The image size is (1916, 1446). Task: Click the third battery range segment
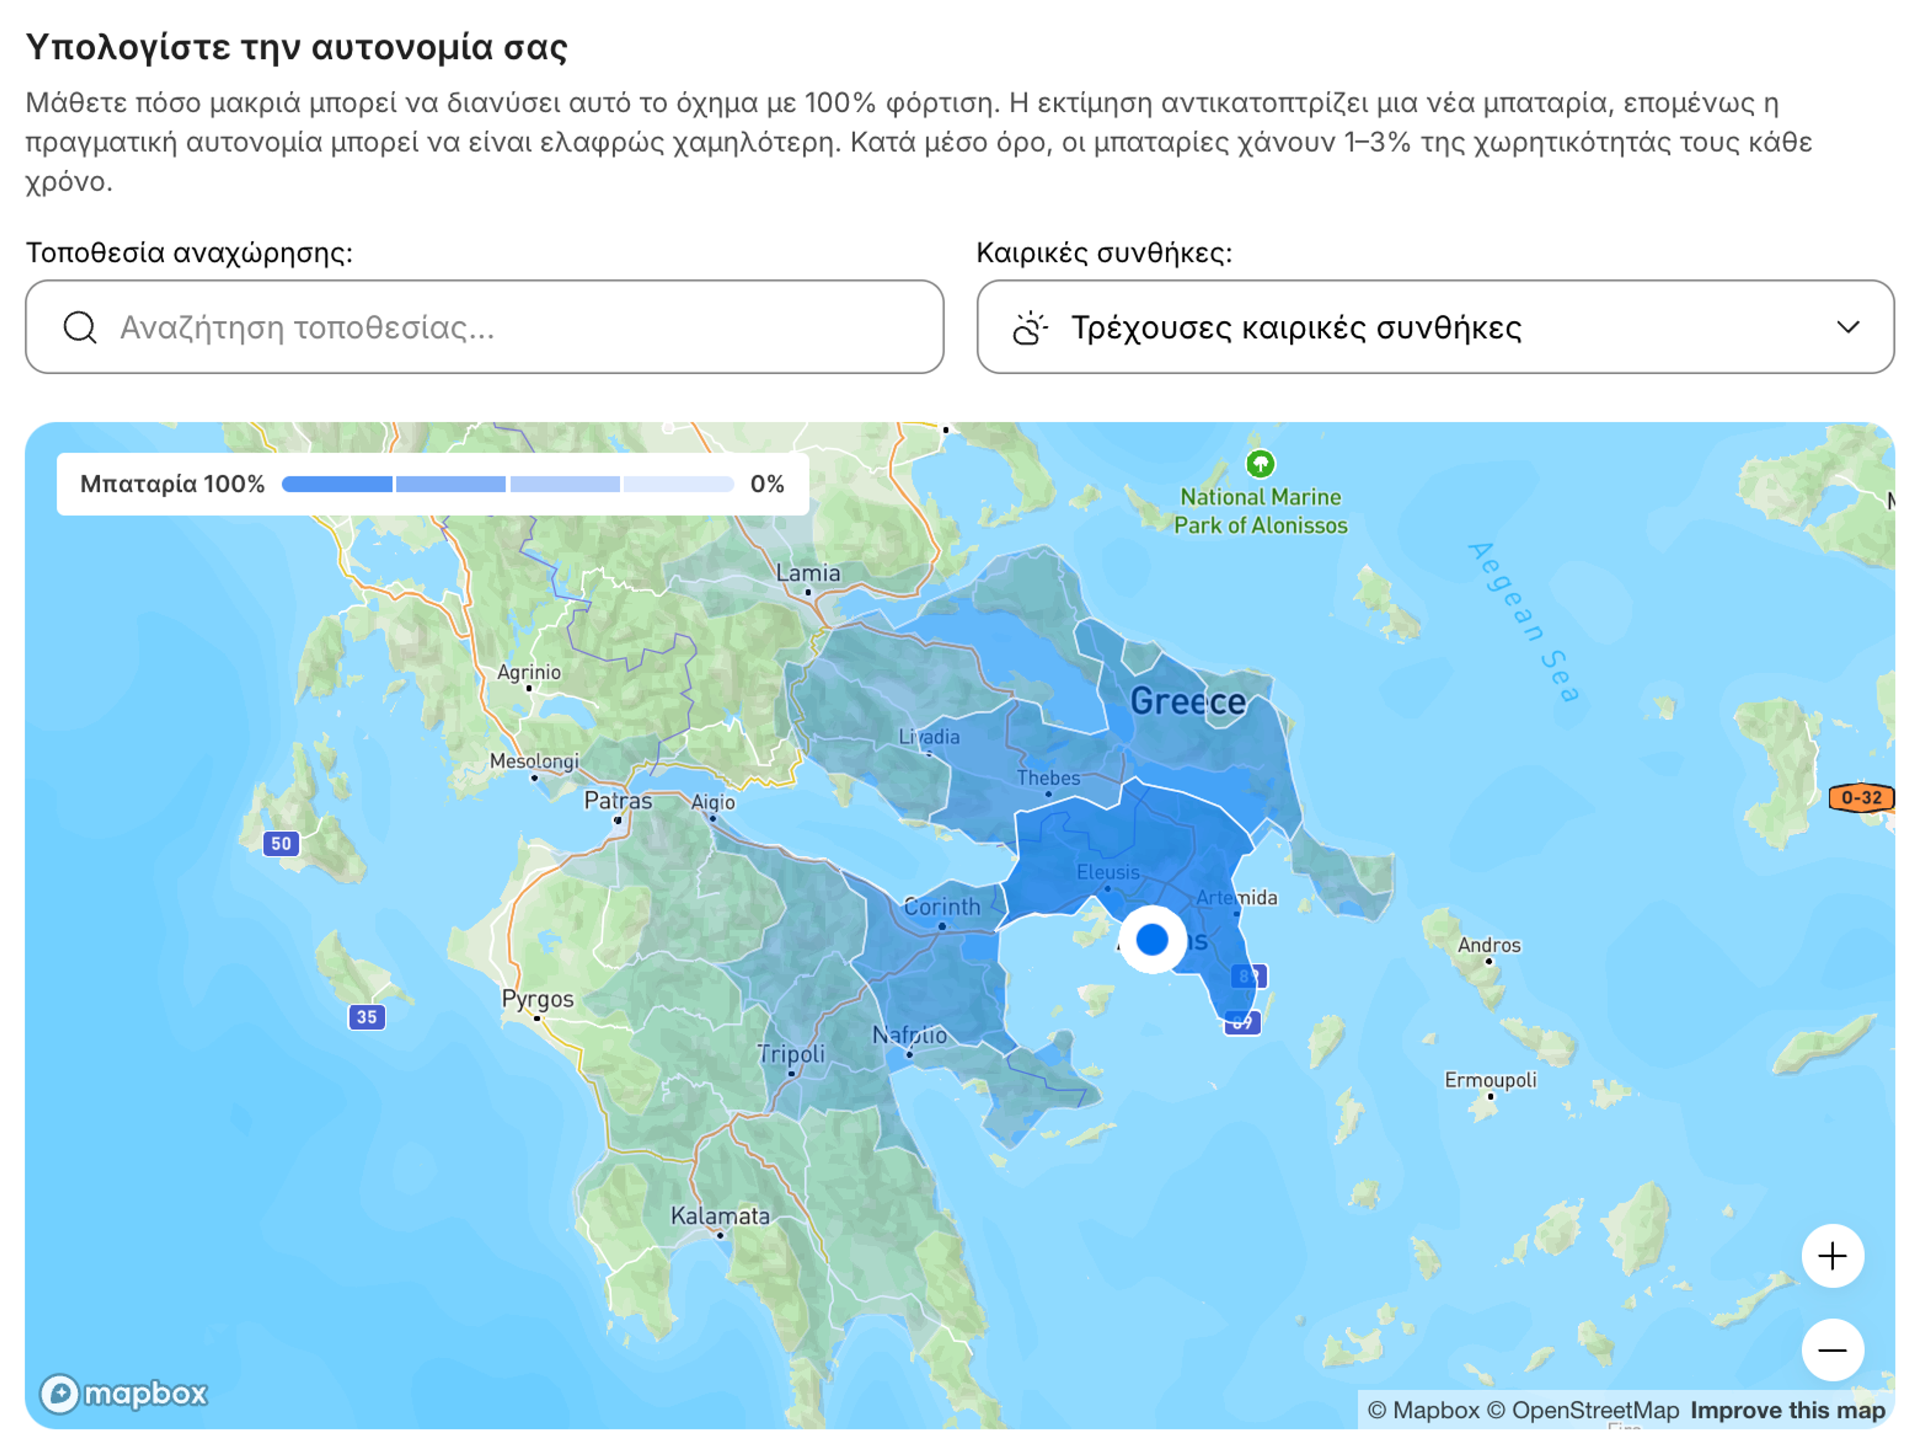tap(565, 483)
